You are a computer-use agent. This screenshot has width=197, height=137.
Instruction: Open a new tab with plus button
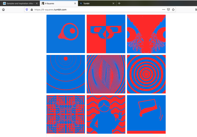point(119,3)
